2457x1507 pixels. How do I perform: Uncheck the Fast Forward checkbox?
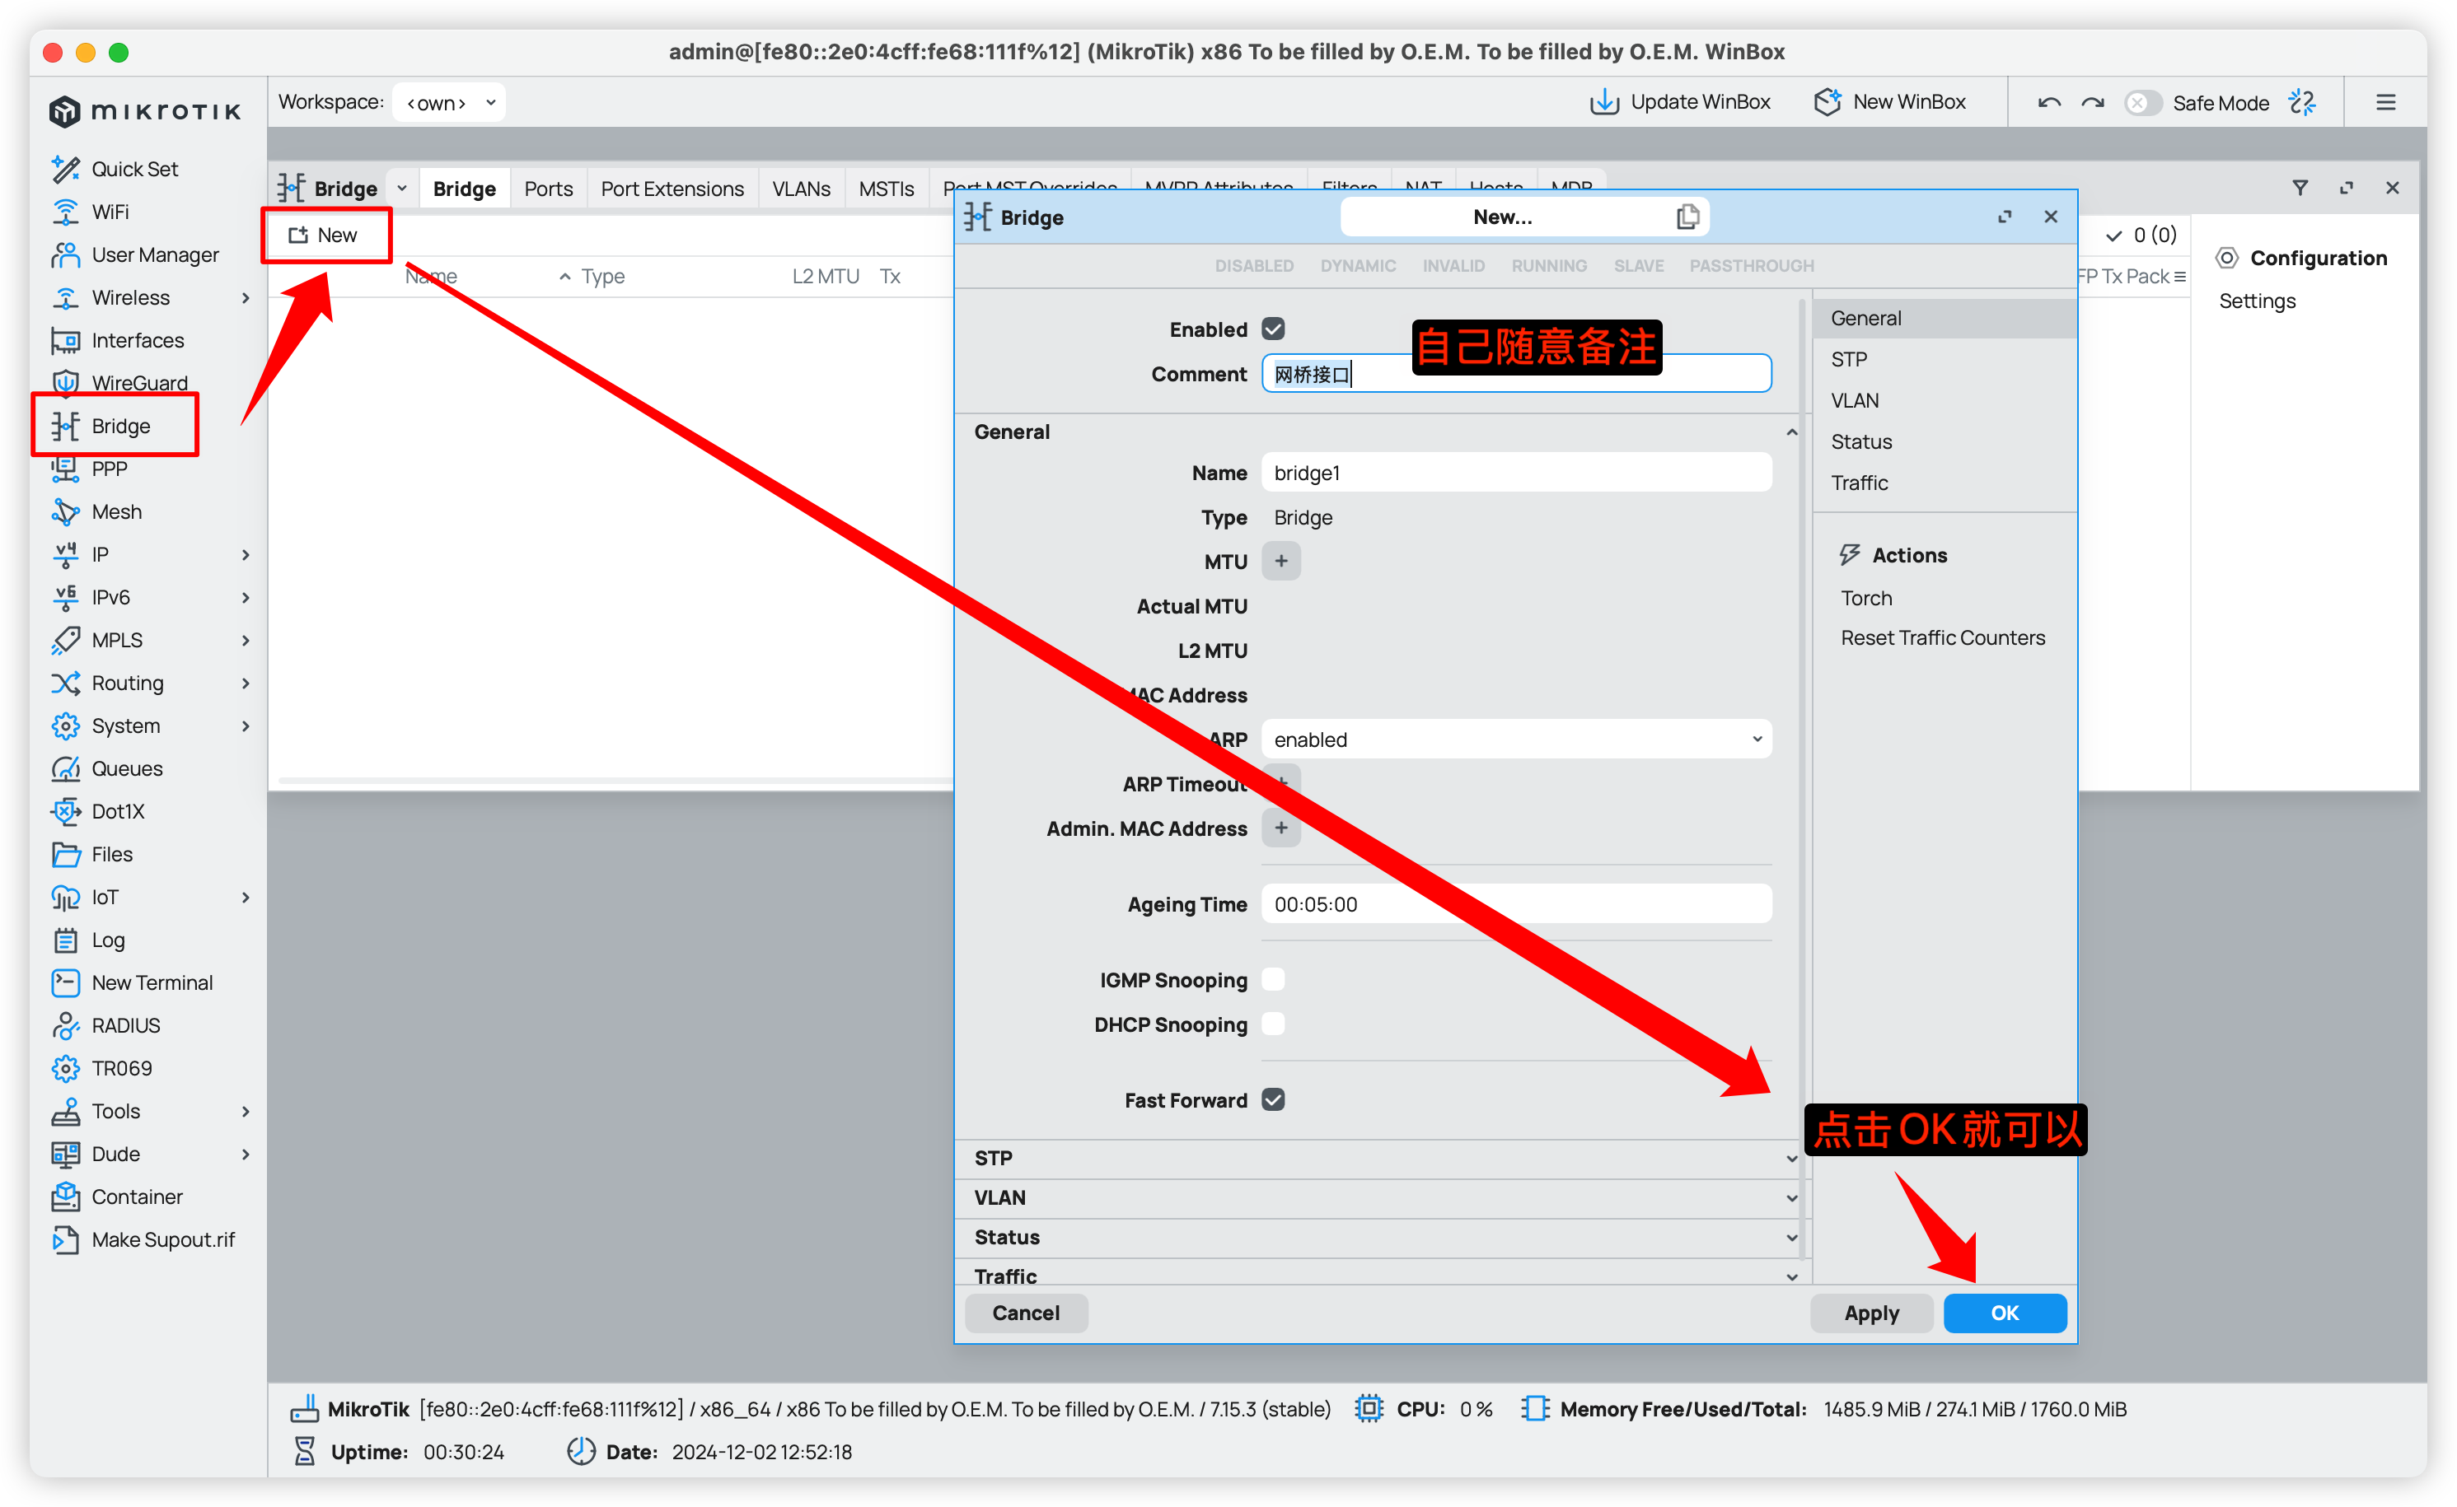point(1273,1099)
